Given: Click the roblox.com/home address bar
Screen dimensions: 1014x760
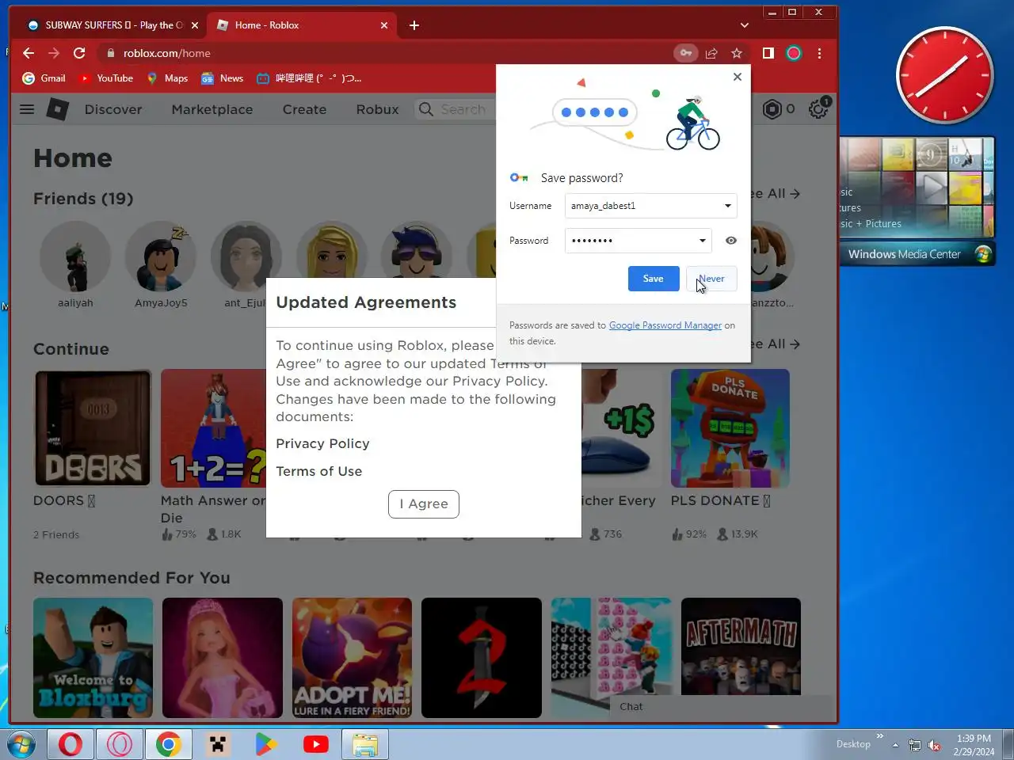Looking at the screenshot, I should tap(384, 53).
